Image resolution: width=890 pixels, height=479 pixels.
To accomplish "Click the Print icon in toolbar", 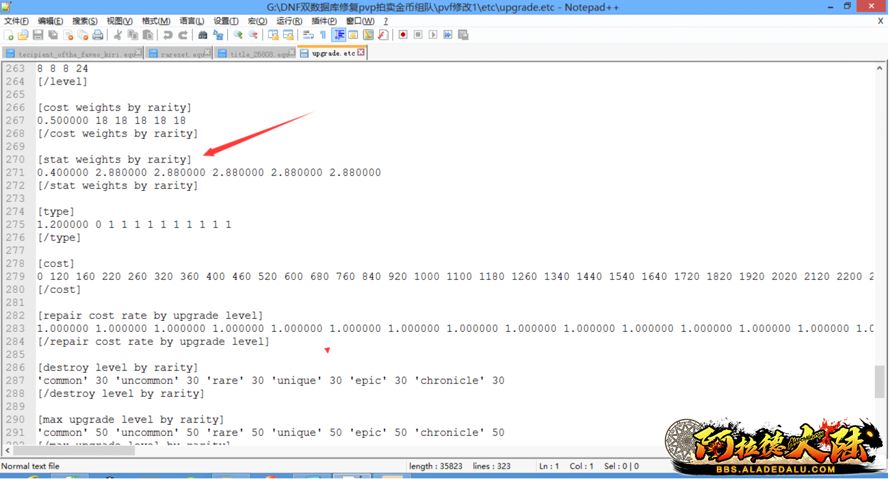I will [98, 35].
